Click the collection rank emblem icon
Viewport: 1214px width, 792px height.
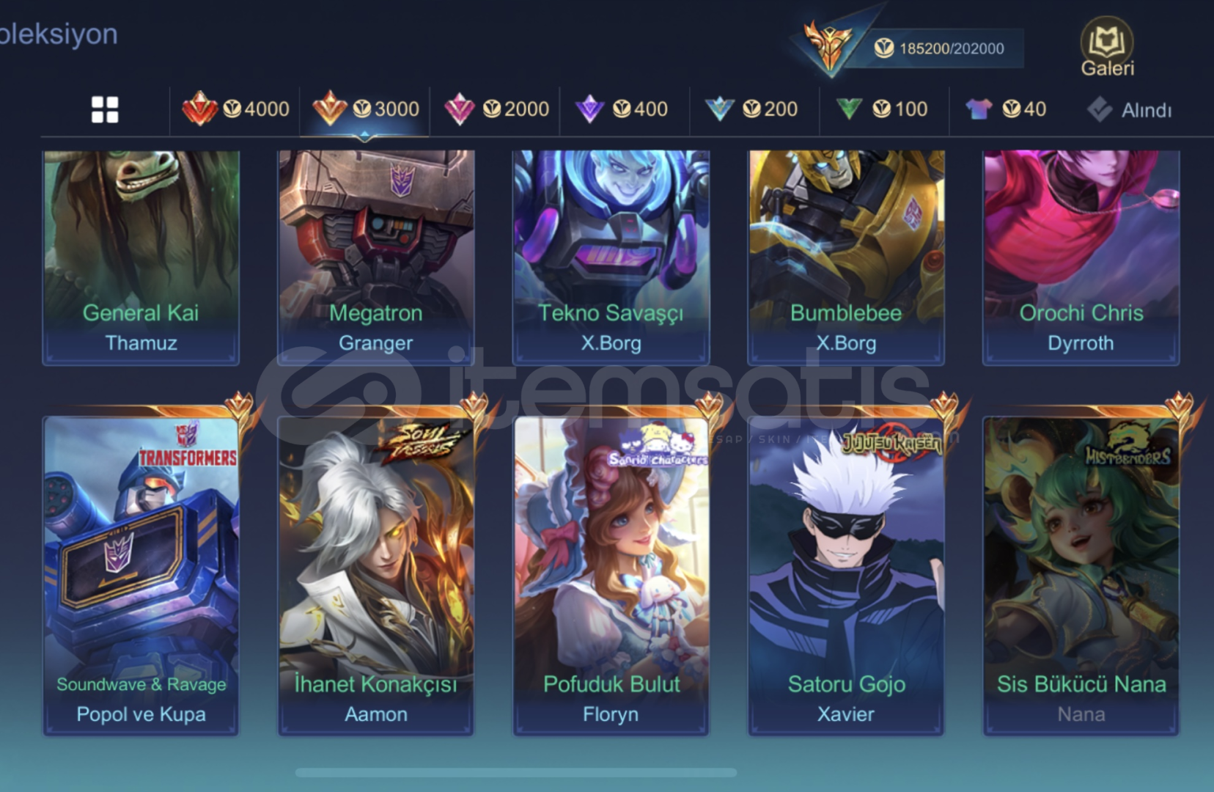click(829, 47)
